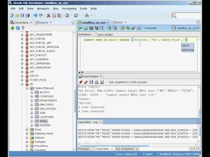Expand the FLOWS_FILES node
The height and width of the screenshot is (157, 210).
click(22, 80)
